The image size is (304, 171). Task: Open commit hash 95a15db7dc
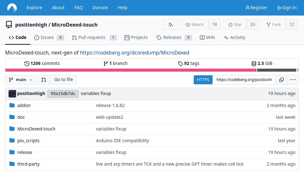63,94
